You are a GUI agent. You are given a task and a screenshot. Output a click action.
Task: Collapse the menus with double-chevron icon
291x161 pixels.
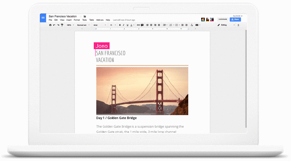tap(238, 25)
